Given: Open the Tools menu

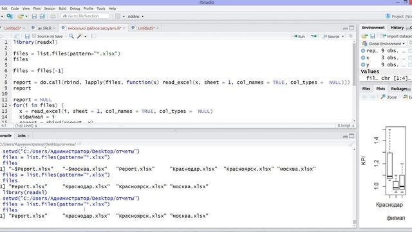Looking at the screenshot, I should [x=101, y=8].
